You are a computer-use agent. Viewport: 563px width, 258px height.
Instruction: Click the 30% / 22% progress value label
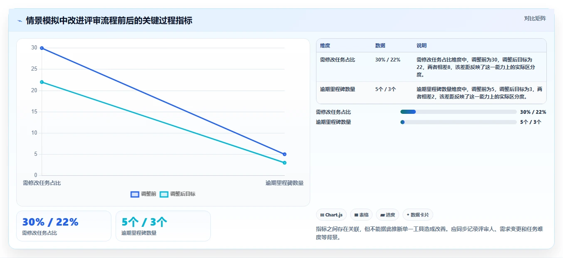pos(533,112)
